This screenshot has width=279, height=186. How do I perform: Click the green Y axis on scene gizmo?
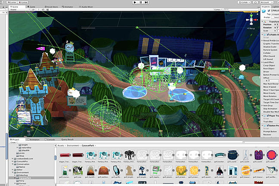[251, 16]
